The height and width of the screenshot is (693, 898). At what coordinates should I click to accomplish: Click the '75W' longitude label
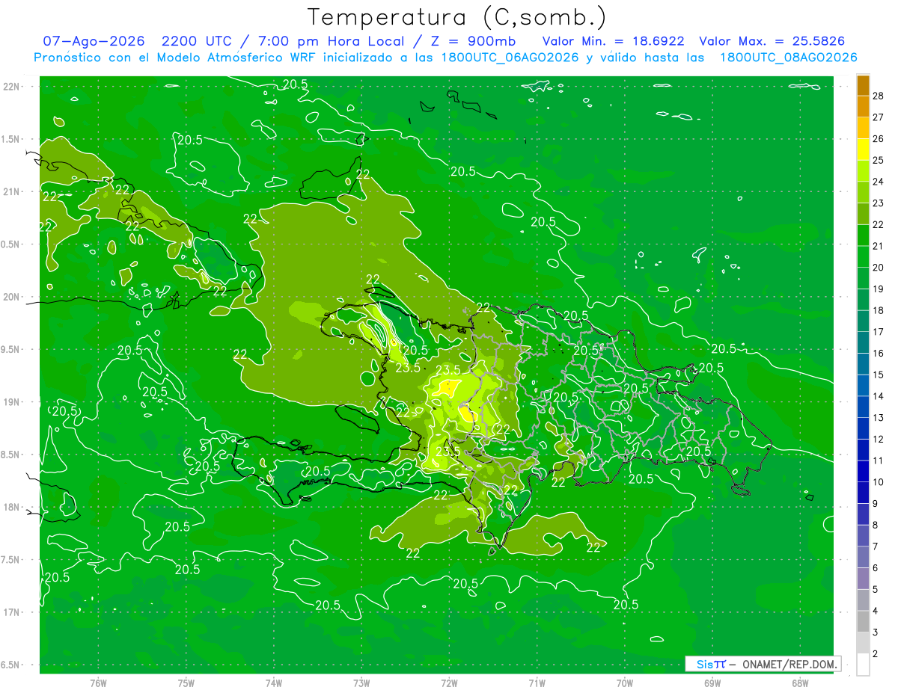coord(186,683)
